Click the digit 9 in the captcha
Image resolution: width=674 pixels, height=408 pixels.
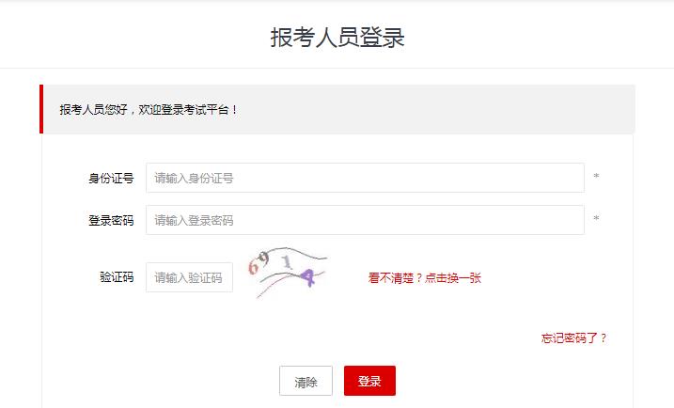pos(264,259)
